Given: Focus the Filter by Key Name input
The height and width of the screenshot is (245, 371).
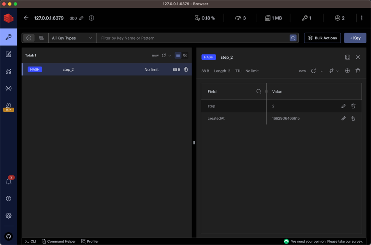Looking at the screenshot, I should (193, 38).
